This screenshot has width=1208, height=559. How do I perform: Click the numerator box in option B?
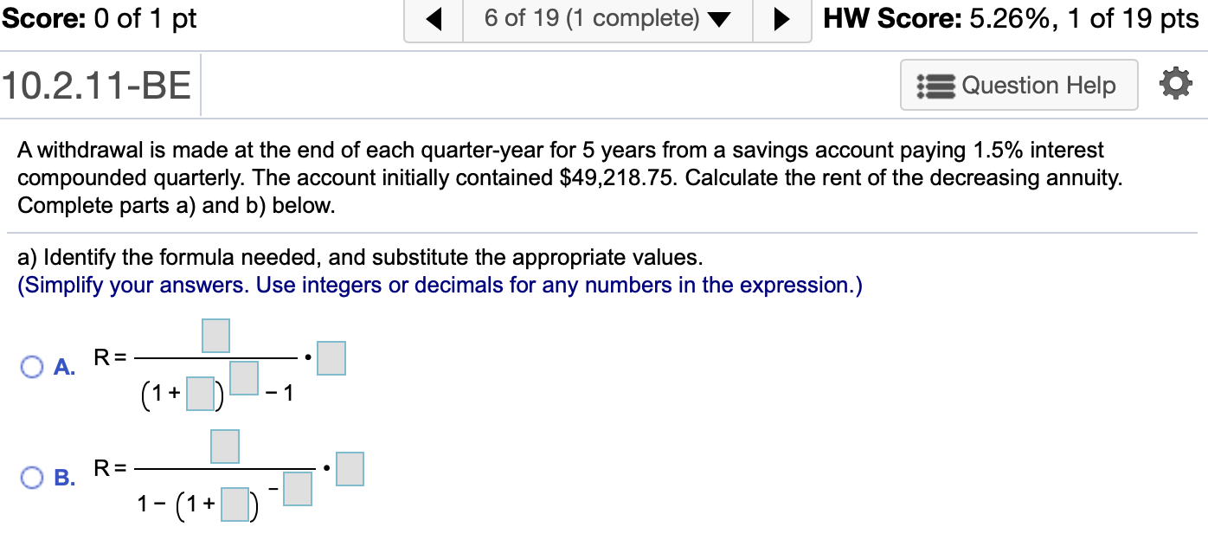(224, 446)
